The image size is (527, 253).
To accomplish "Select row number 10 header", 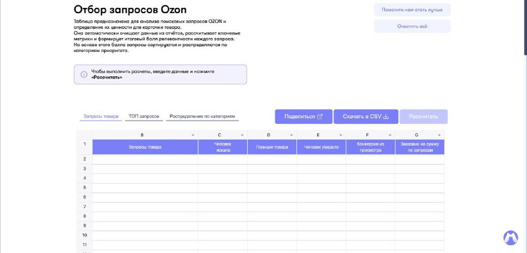I will tap(85, 235).
